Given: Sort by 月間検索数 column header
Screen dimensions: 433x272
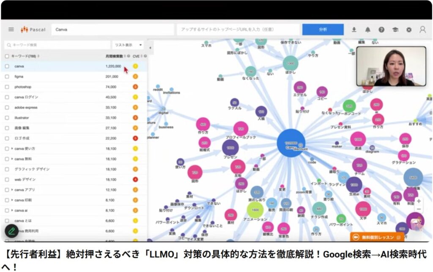Looking at the screenshot, I should pyautogui.click(x=114, y=56).
